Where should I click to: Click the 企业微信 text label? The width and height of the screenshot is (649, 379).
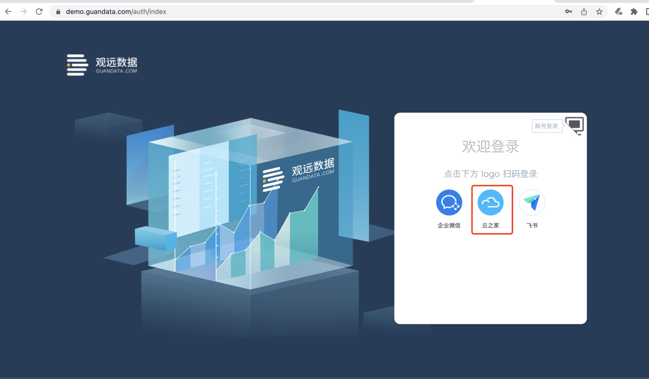(x=449, y=225)
